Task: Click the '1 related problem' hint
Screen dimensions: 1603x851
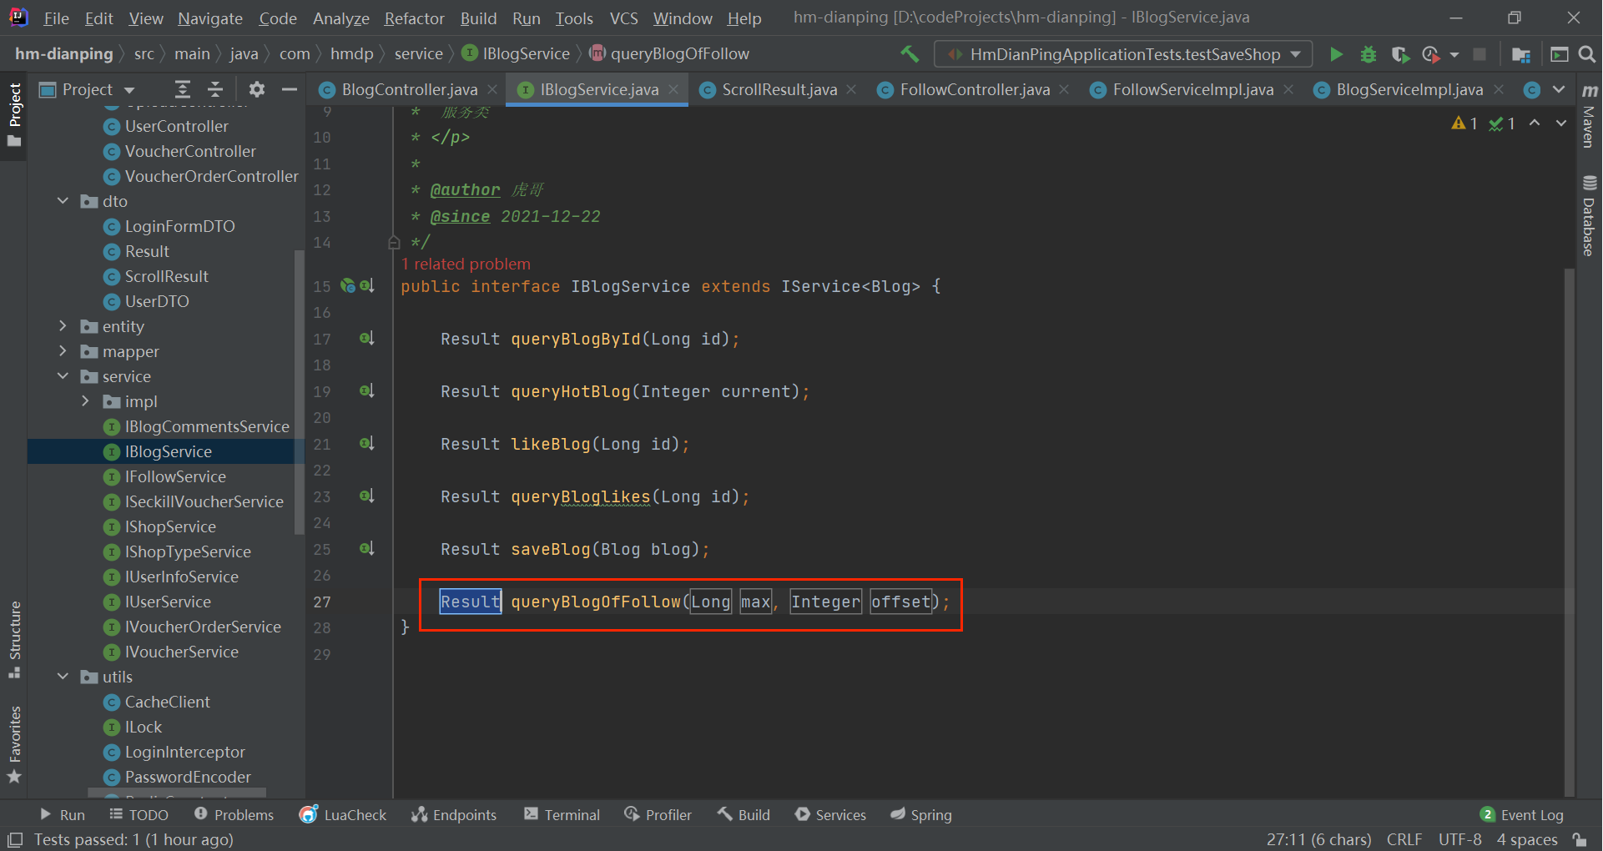Action: 466,264
